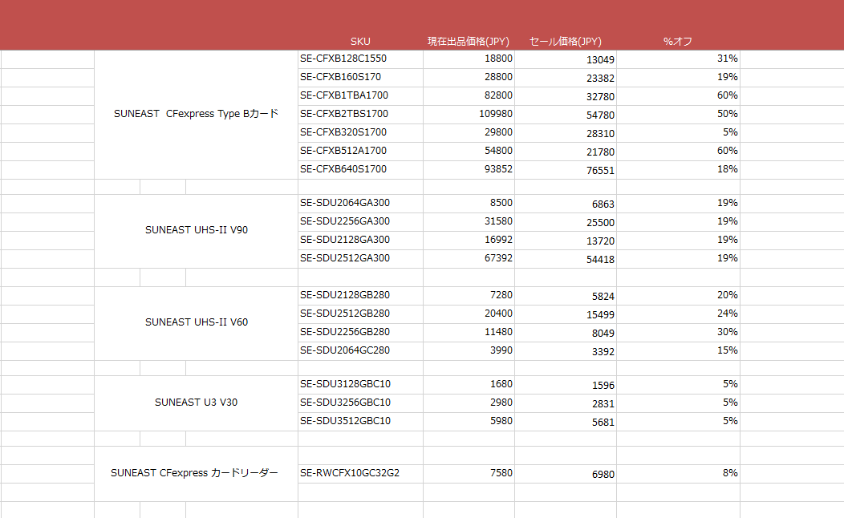Select the SUNEAST UHS-II V60 category cell
844x518 pixels.
pyautogui.click(x=196, y=322)
